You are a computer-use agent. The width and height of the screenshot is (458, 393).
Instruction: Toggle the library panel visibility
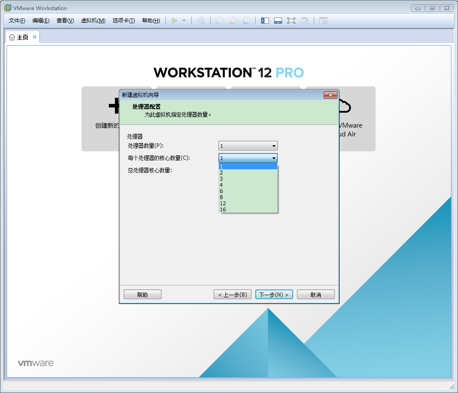[265, 21]
